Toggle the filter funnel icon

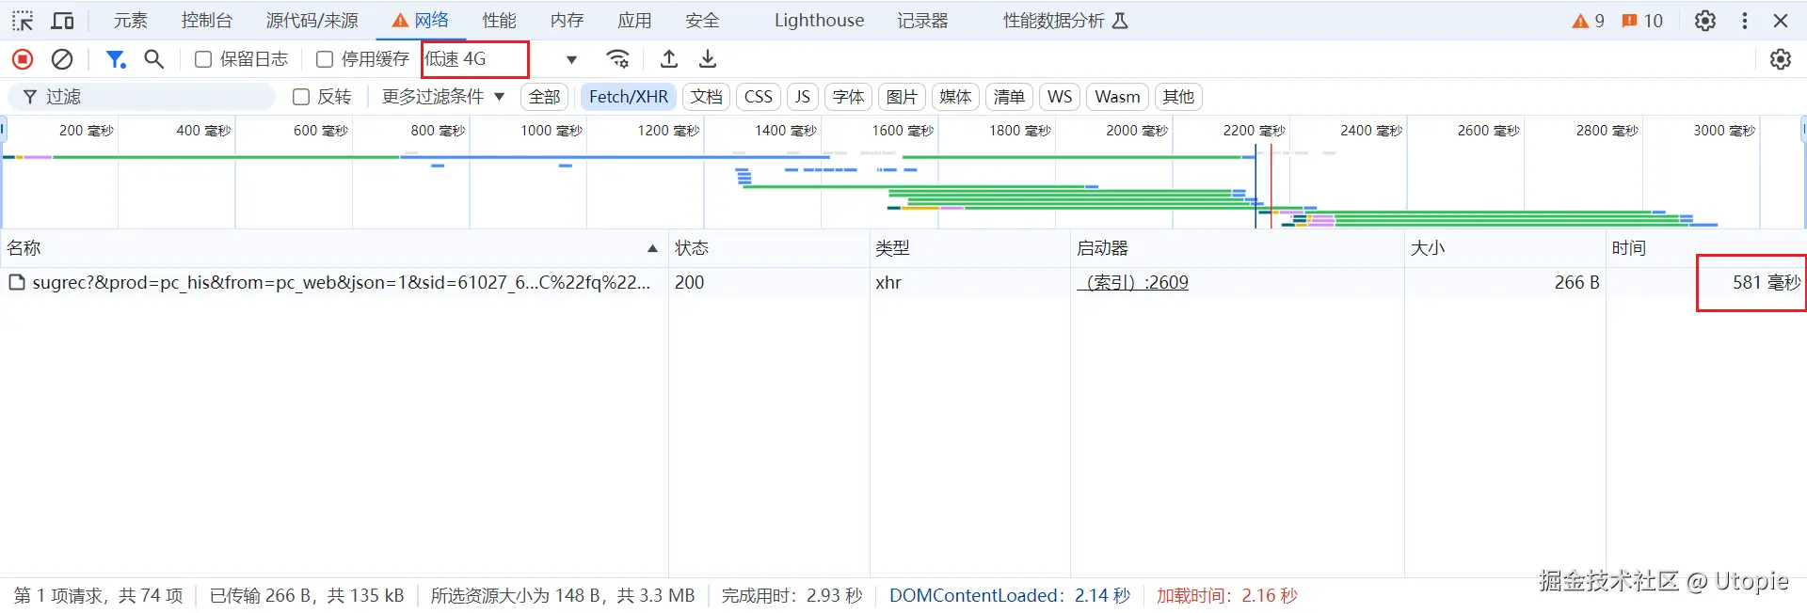pyautogui.click(x=116, y=59)
